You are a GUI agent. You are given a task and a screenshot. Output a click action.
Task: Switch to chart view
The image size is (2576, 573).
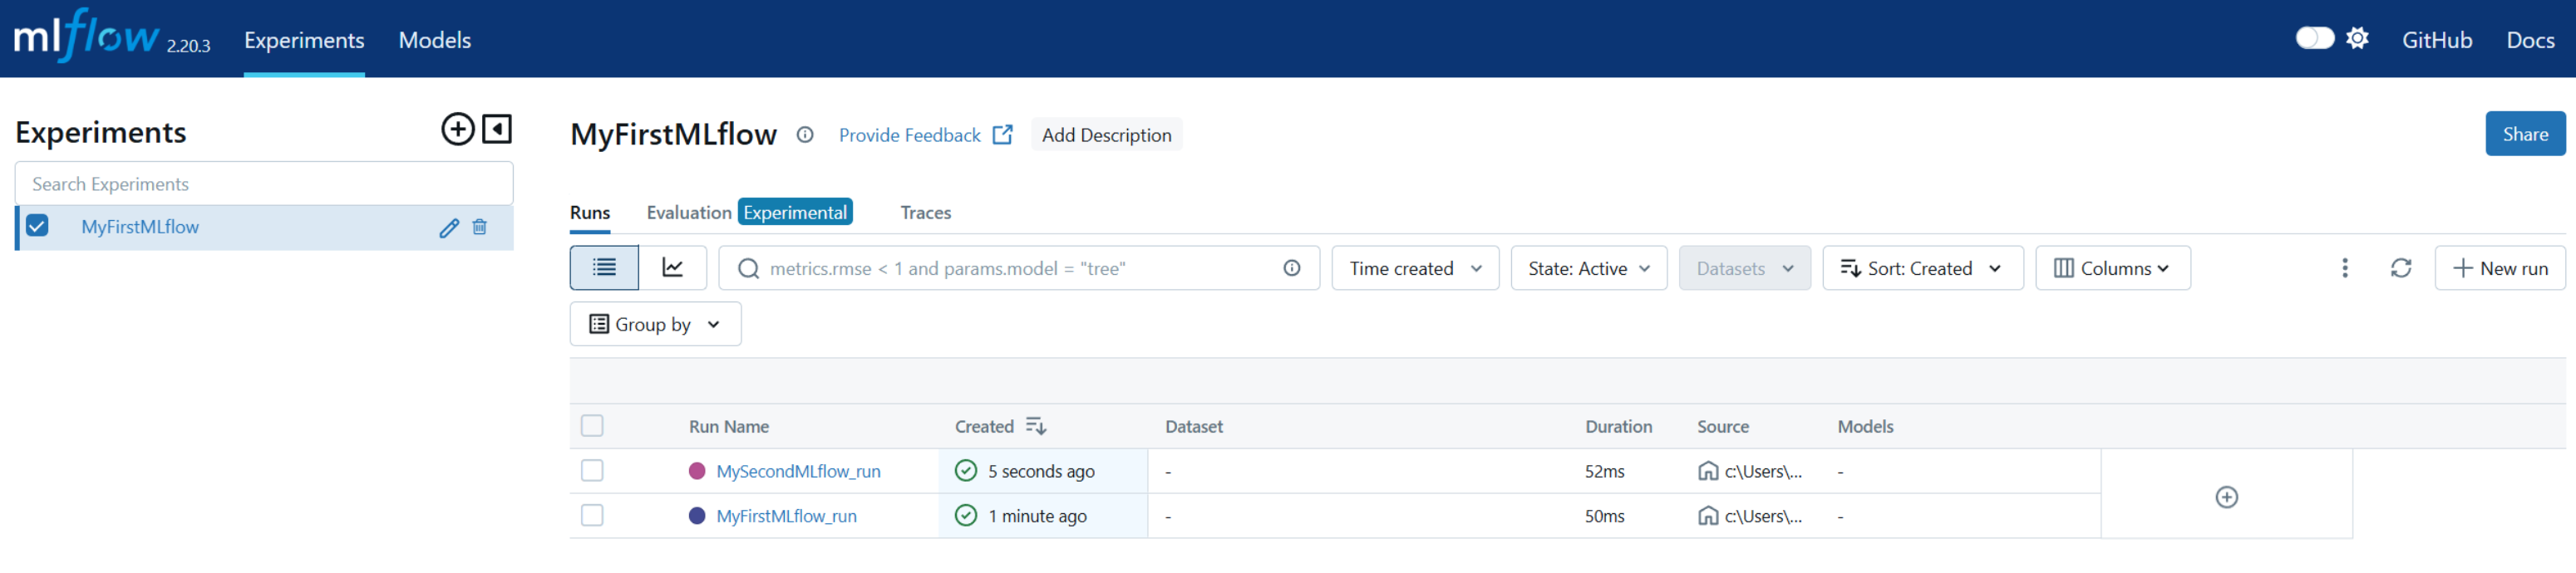(x=673, y=268)
